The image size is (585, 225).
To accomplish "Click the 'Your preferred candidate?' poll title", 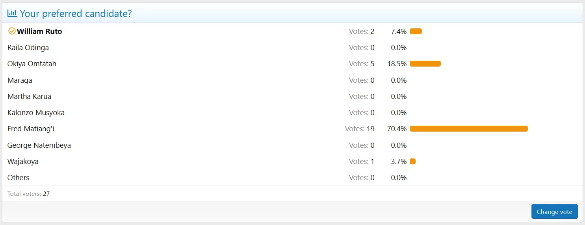I will (x=76, y=13).
